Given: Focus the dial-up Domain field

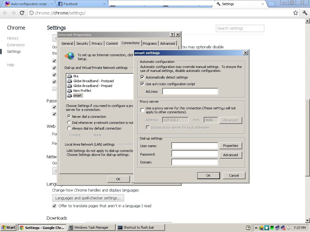Looking at the screenshot, I should (x=195, y=162).
